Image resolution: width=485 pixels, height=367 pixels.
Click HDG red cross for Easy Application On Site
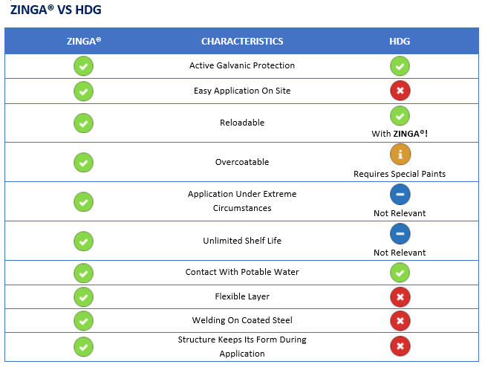(400, 91)
